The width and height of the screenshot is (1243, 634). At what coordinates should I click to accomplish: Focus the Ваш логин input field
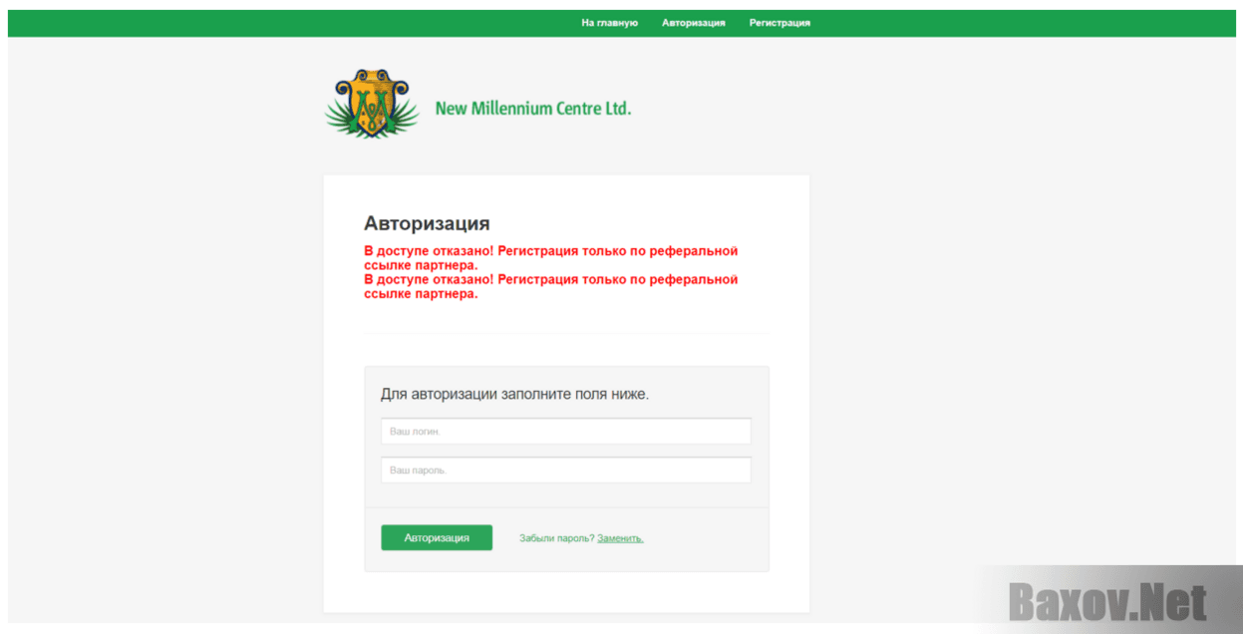(566, 432)
